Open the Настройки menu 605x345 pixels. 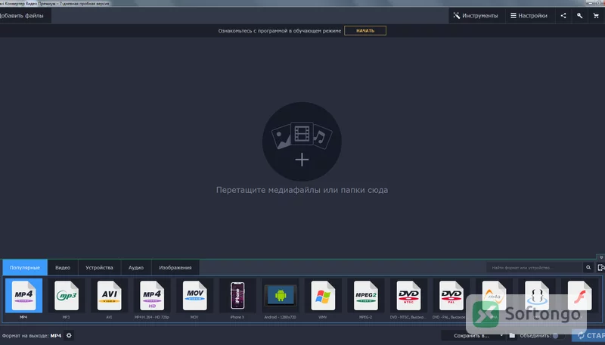click(x=529, y=16)
